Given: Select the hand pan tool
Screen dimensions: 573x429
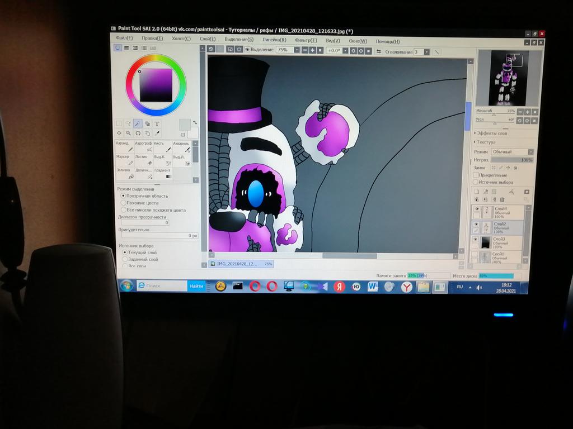Looking at the screenshot, I should pyautogui.click(x=147, y=133).
